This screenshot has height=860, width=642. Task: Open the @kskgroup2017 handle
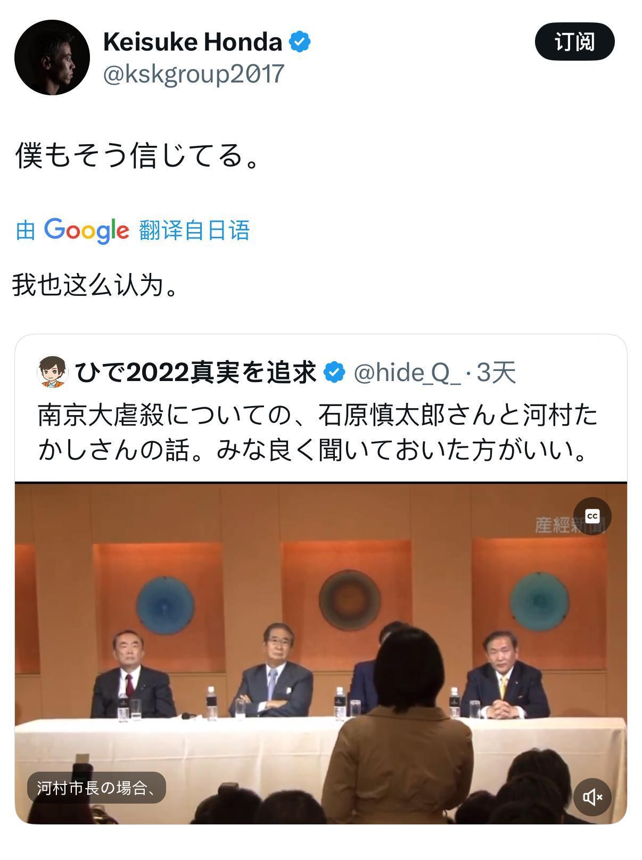[194, 73]
